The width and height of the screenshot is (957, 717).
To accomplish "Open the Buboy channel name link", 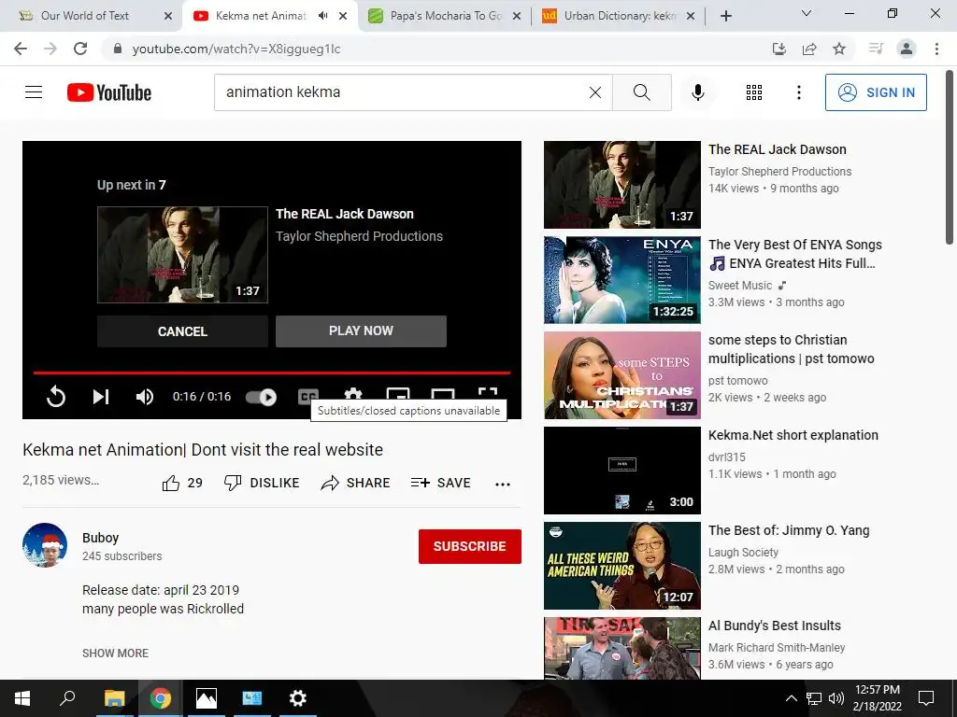I will click(101, 538).
